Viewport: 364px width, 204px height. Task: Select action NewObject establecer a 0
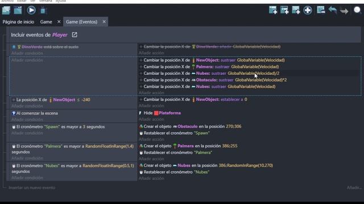tap(193, 100)
